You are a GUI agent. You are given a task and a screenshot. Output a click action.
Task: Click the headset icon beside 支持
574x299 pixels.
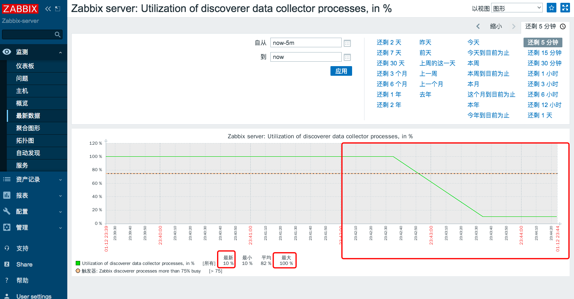click(x=7, y=248)
